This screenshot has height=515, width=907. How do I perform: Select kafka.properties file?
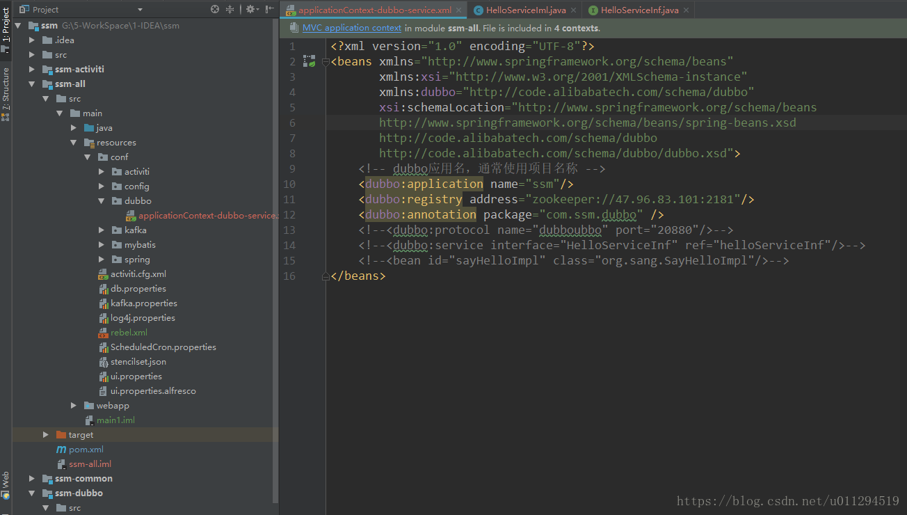[x=143, y=303]
